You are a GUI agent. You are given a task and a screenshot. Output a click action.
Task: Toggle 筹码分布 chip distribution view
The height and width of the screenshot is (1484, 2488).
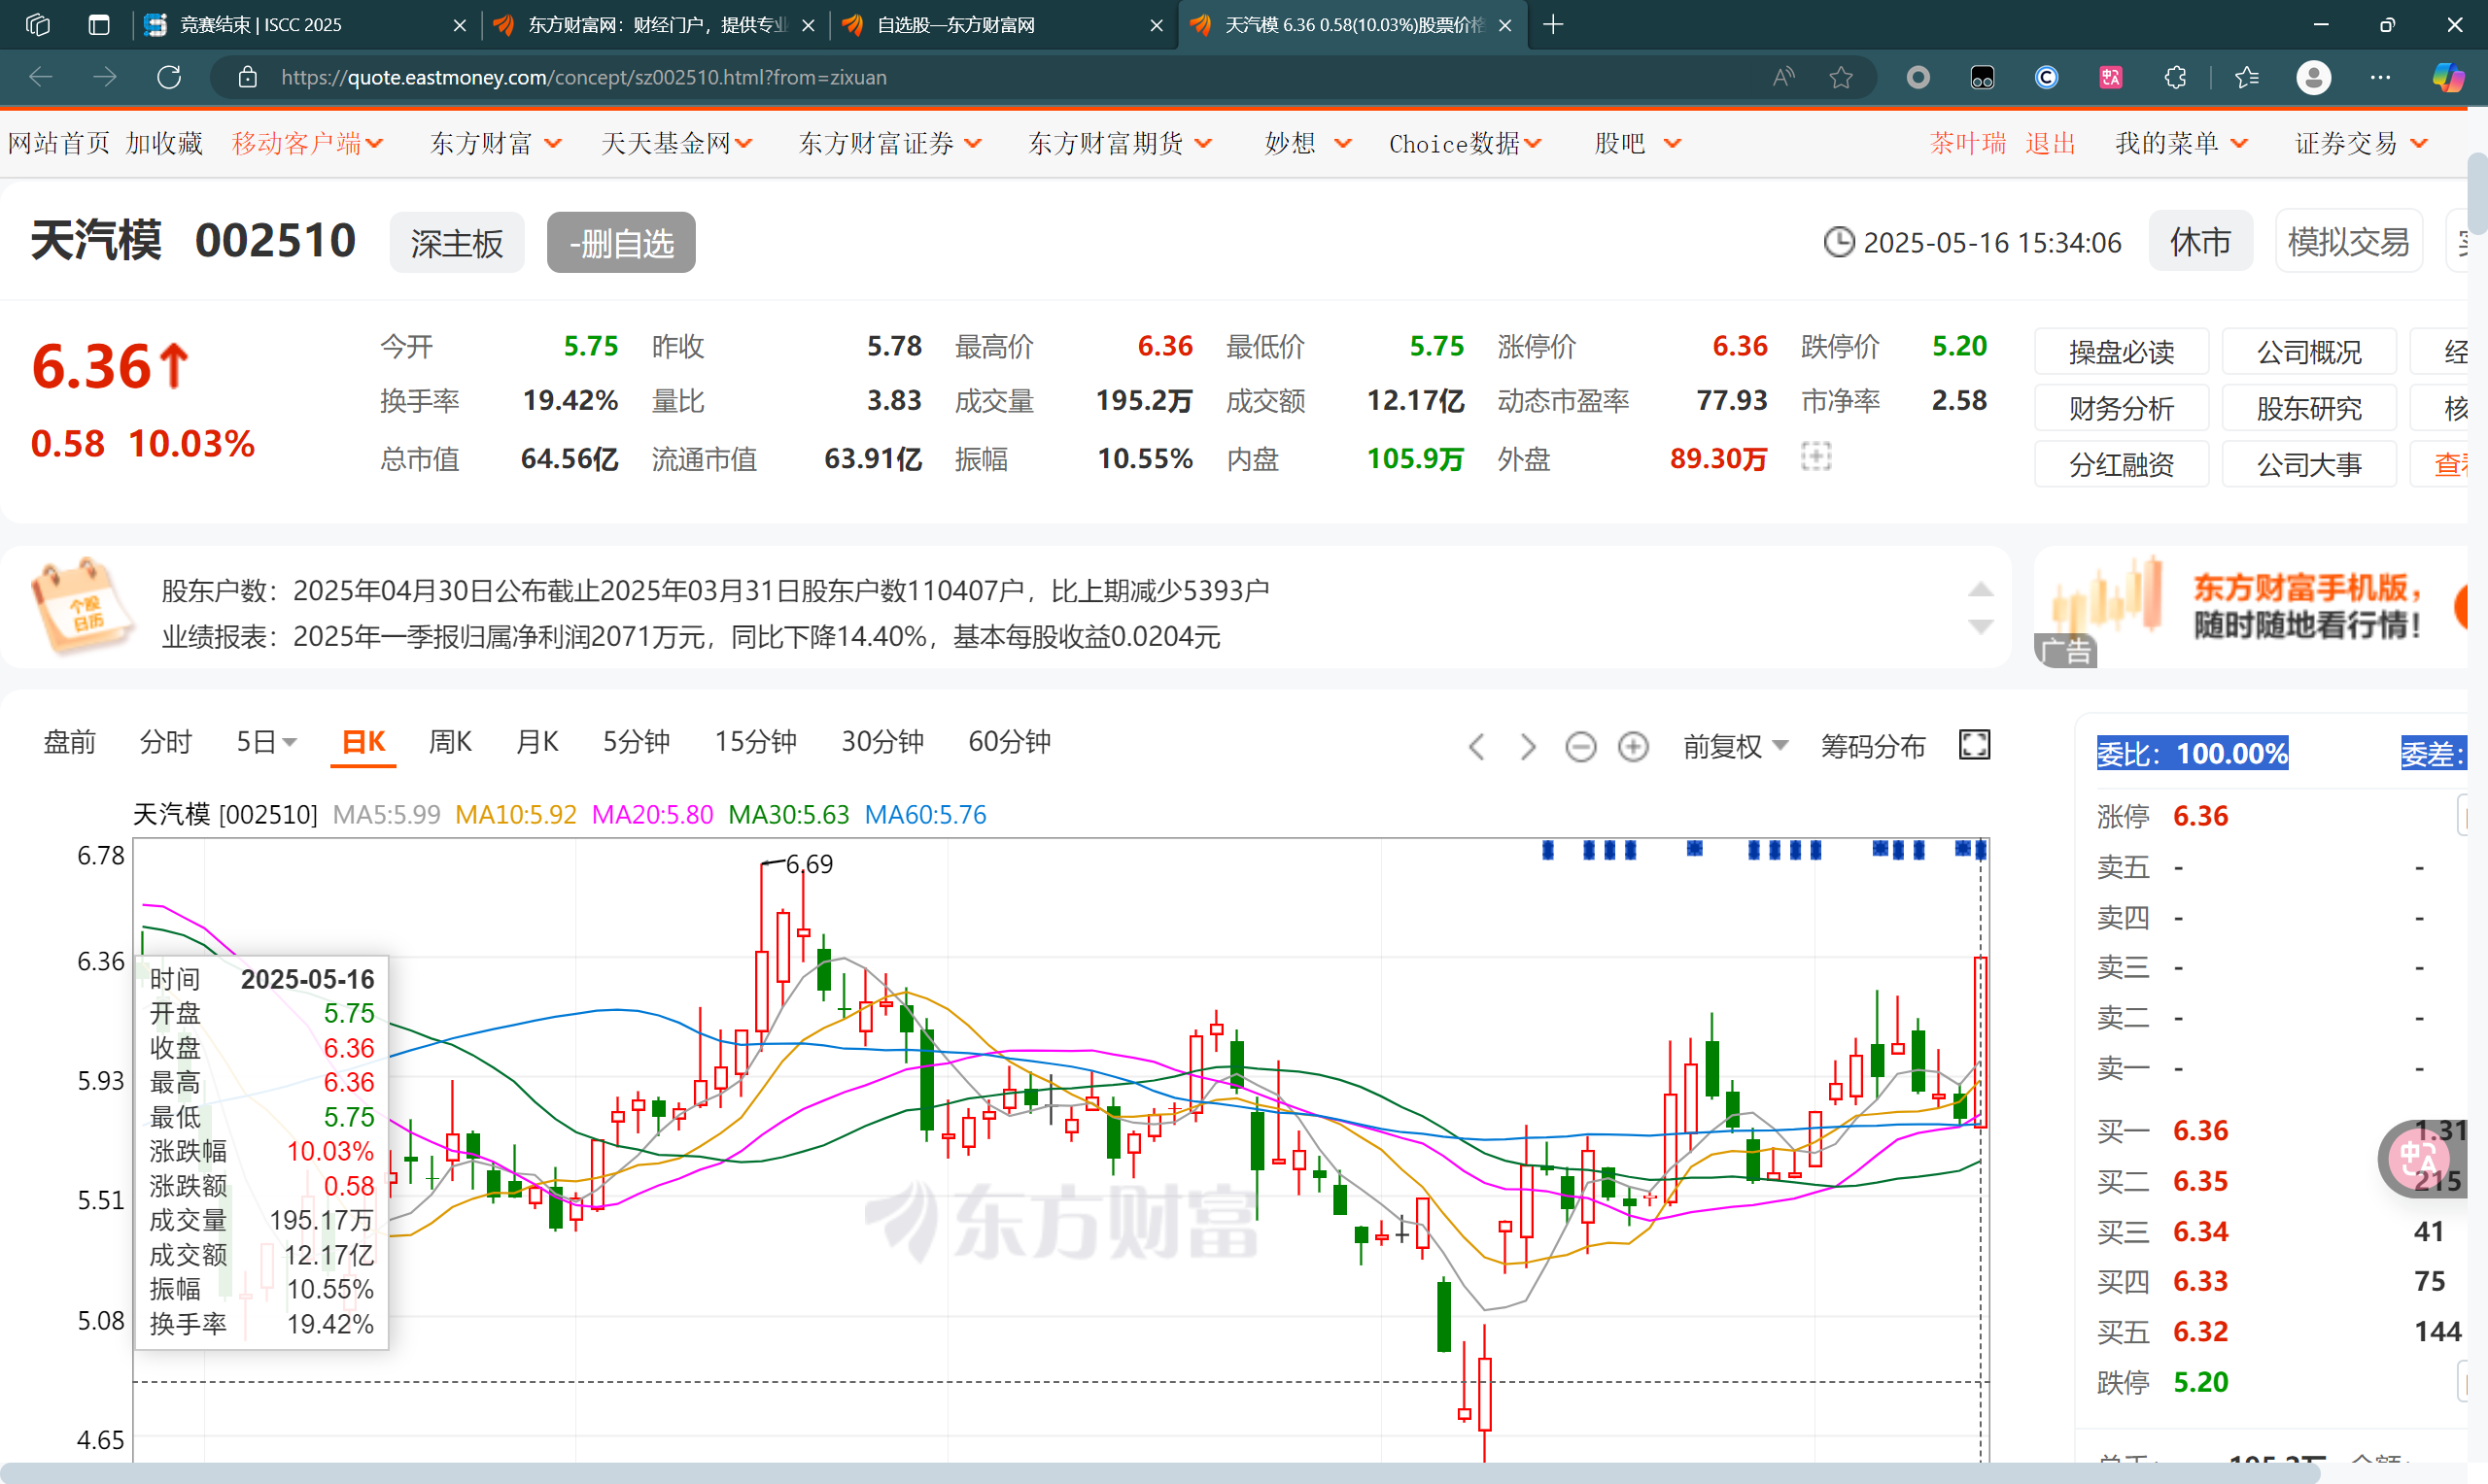1872,746
